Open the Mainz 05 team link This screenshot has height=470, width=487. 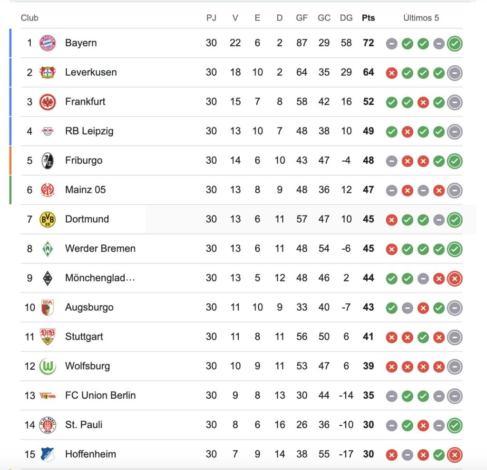tap(86, 190)
